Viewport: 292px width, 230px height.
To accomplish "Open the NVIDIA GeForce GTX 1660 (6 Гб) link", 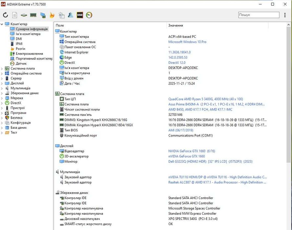I will click(x=192, y=151).
